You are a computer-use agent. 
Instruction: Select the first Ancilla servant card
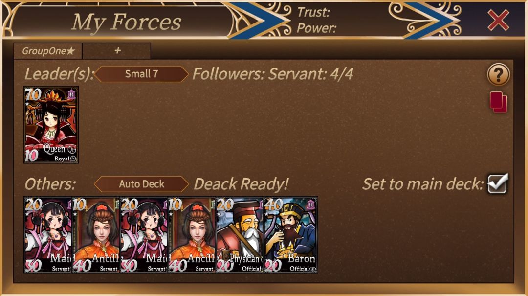(96, 235)
